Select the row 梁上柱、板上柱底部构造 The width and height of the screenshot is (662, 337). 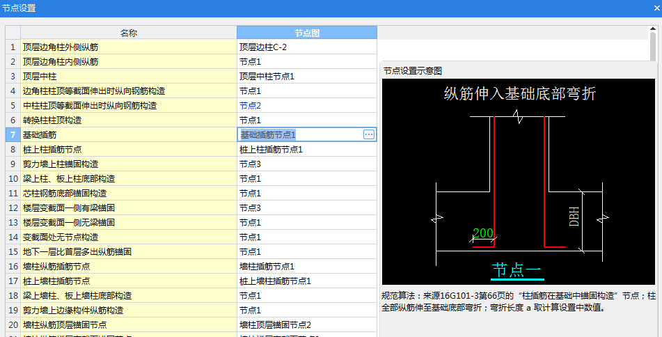(129, 179)
